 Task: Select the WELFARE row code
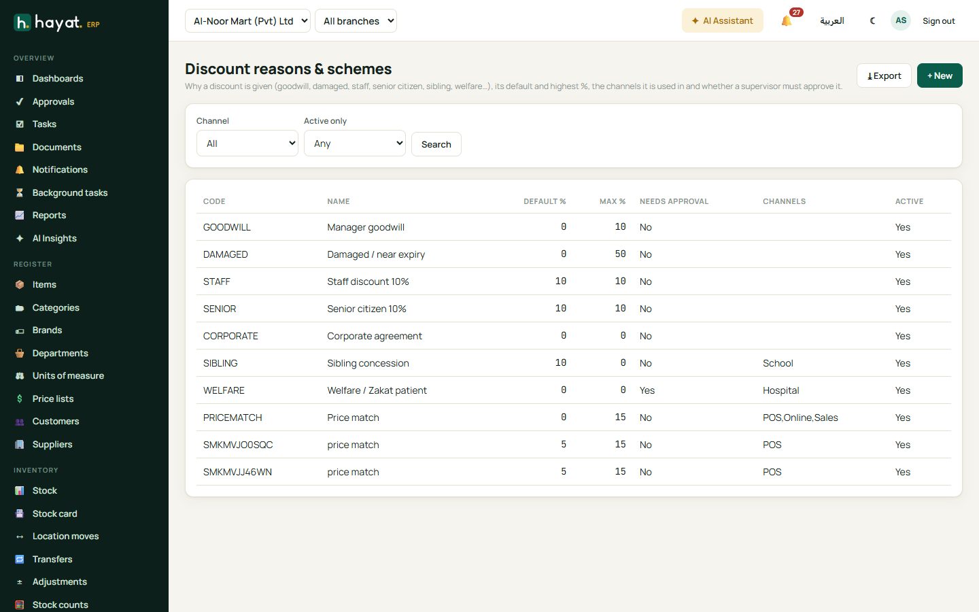coord(224,390)
